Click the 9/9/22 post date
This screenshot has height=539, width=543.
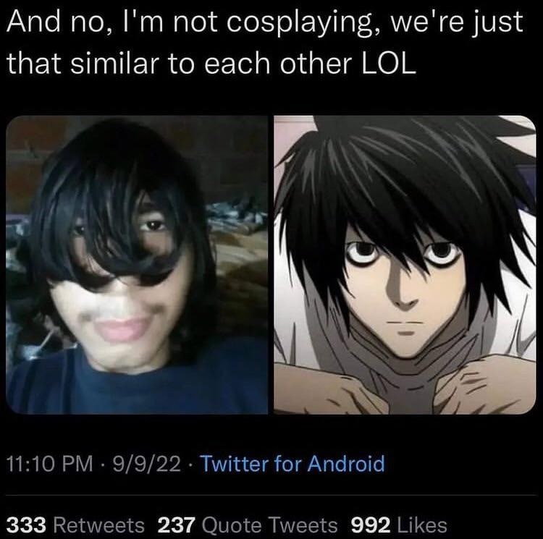146,464
